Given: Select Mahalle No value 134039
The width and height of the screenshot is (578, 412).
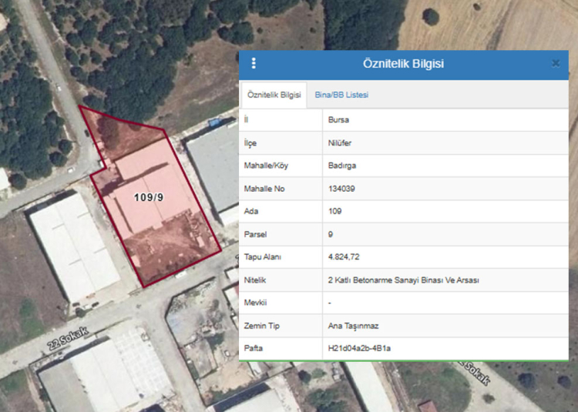Looking at the screenshot, I should [342, 189].
